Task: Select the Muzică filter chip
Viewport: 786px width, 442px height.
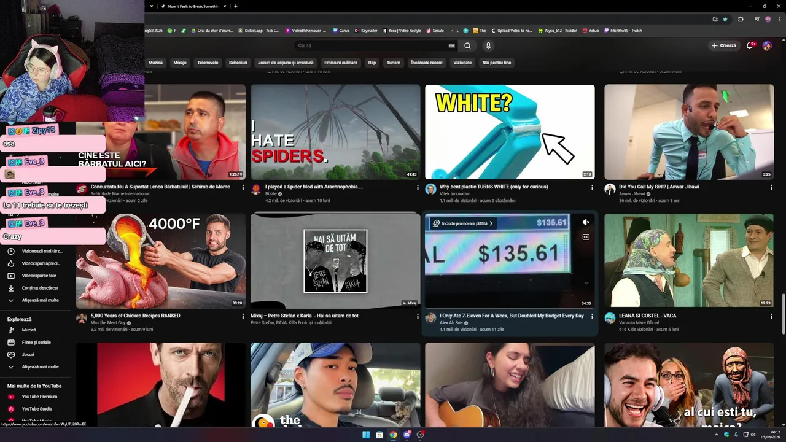Action: click(x=155, y=63)
